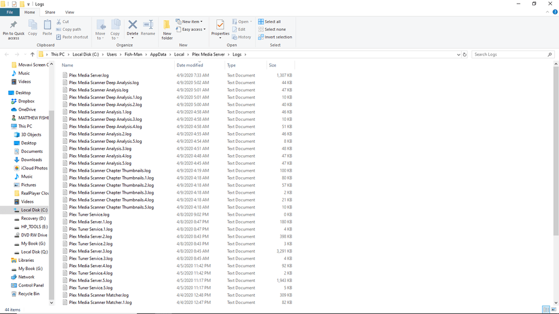Select Plex Media Server.3.log file
Viewport: 559px width, 314px height.
point(90,251)
